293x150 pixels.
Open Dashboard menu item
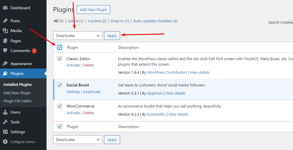coord(20,8)
